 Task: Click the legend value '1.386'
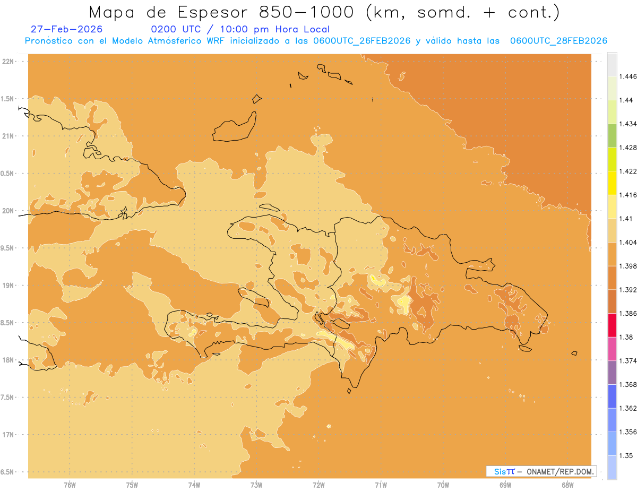[627, 313]
